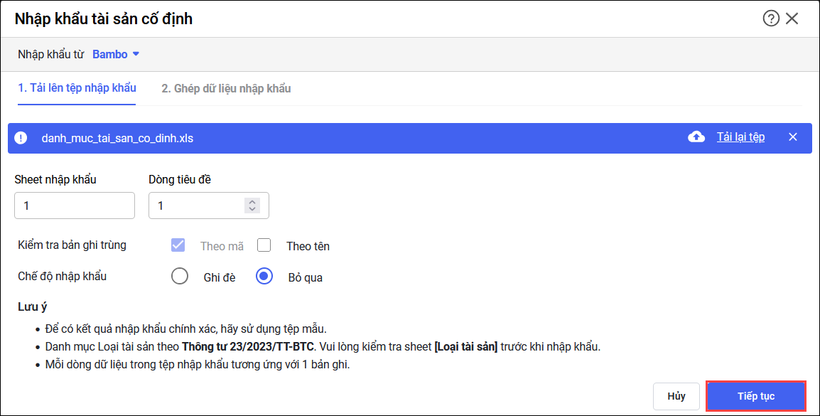Increase the 'Dòng tiêu đề' value
Screen dimensions: 820x416
252,201
